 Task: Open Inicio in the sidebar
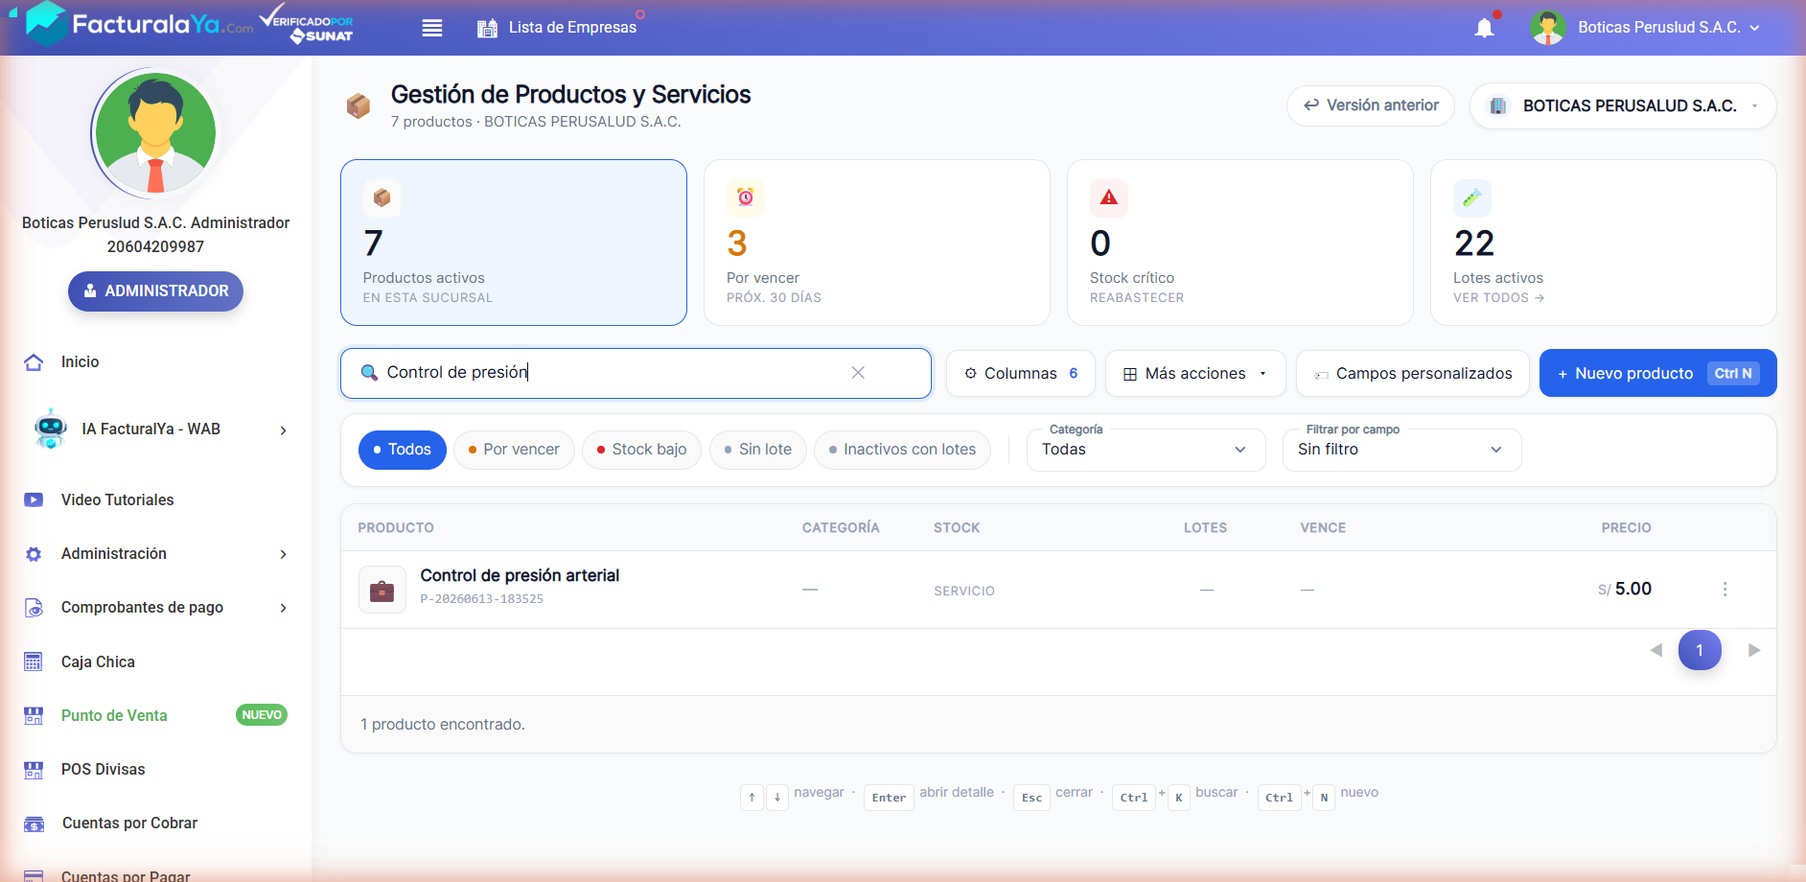(x=80, y=362)
